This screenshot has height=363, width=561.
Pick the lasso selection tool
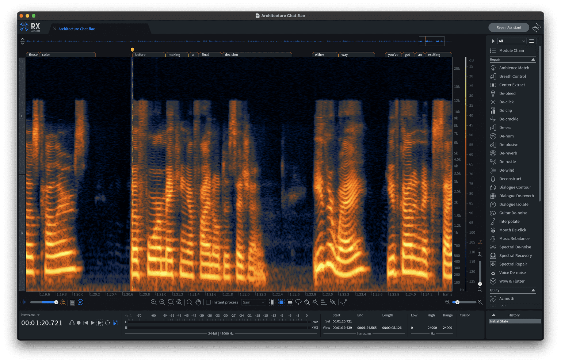click(x=298, y=302)
